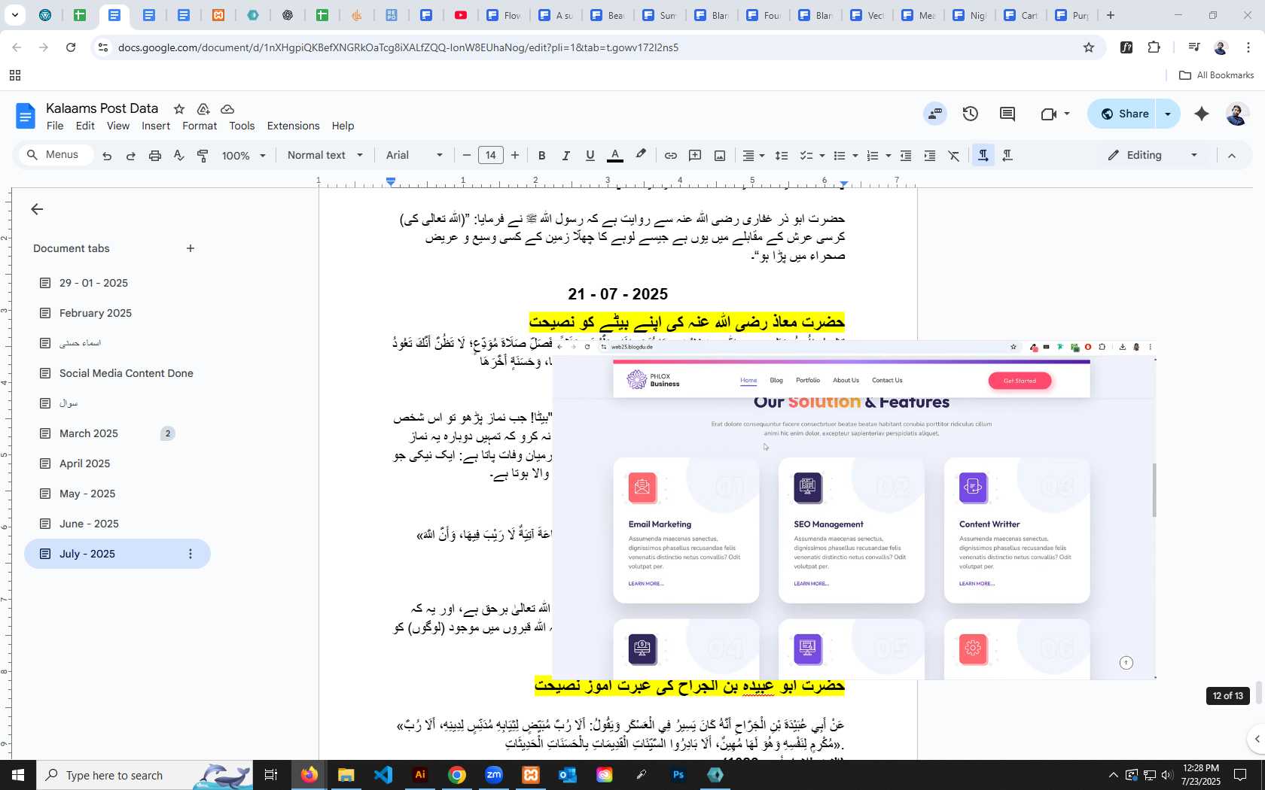The width and height of the screenshot is (1265, 790).
Task: Click the Insert image icon
Action: (x=720, y=156)
